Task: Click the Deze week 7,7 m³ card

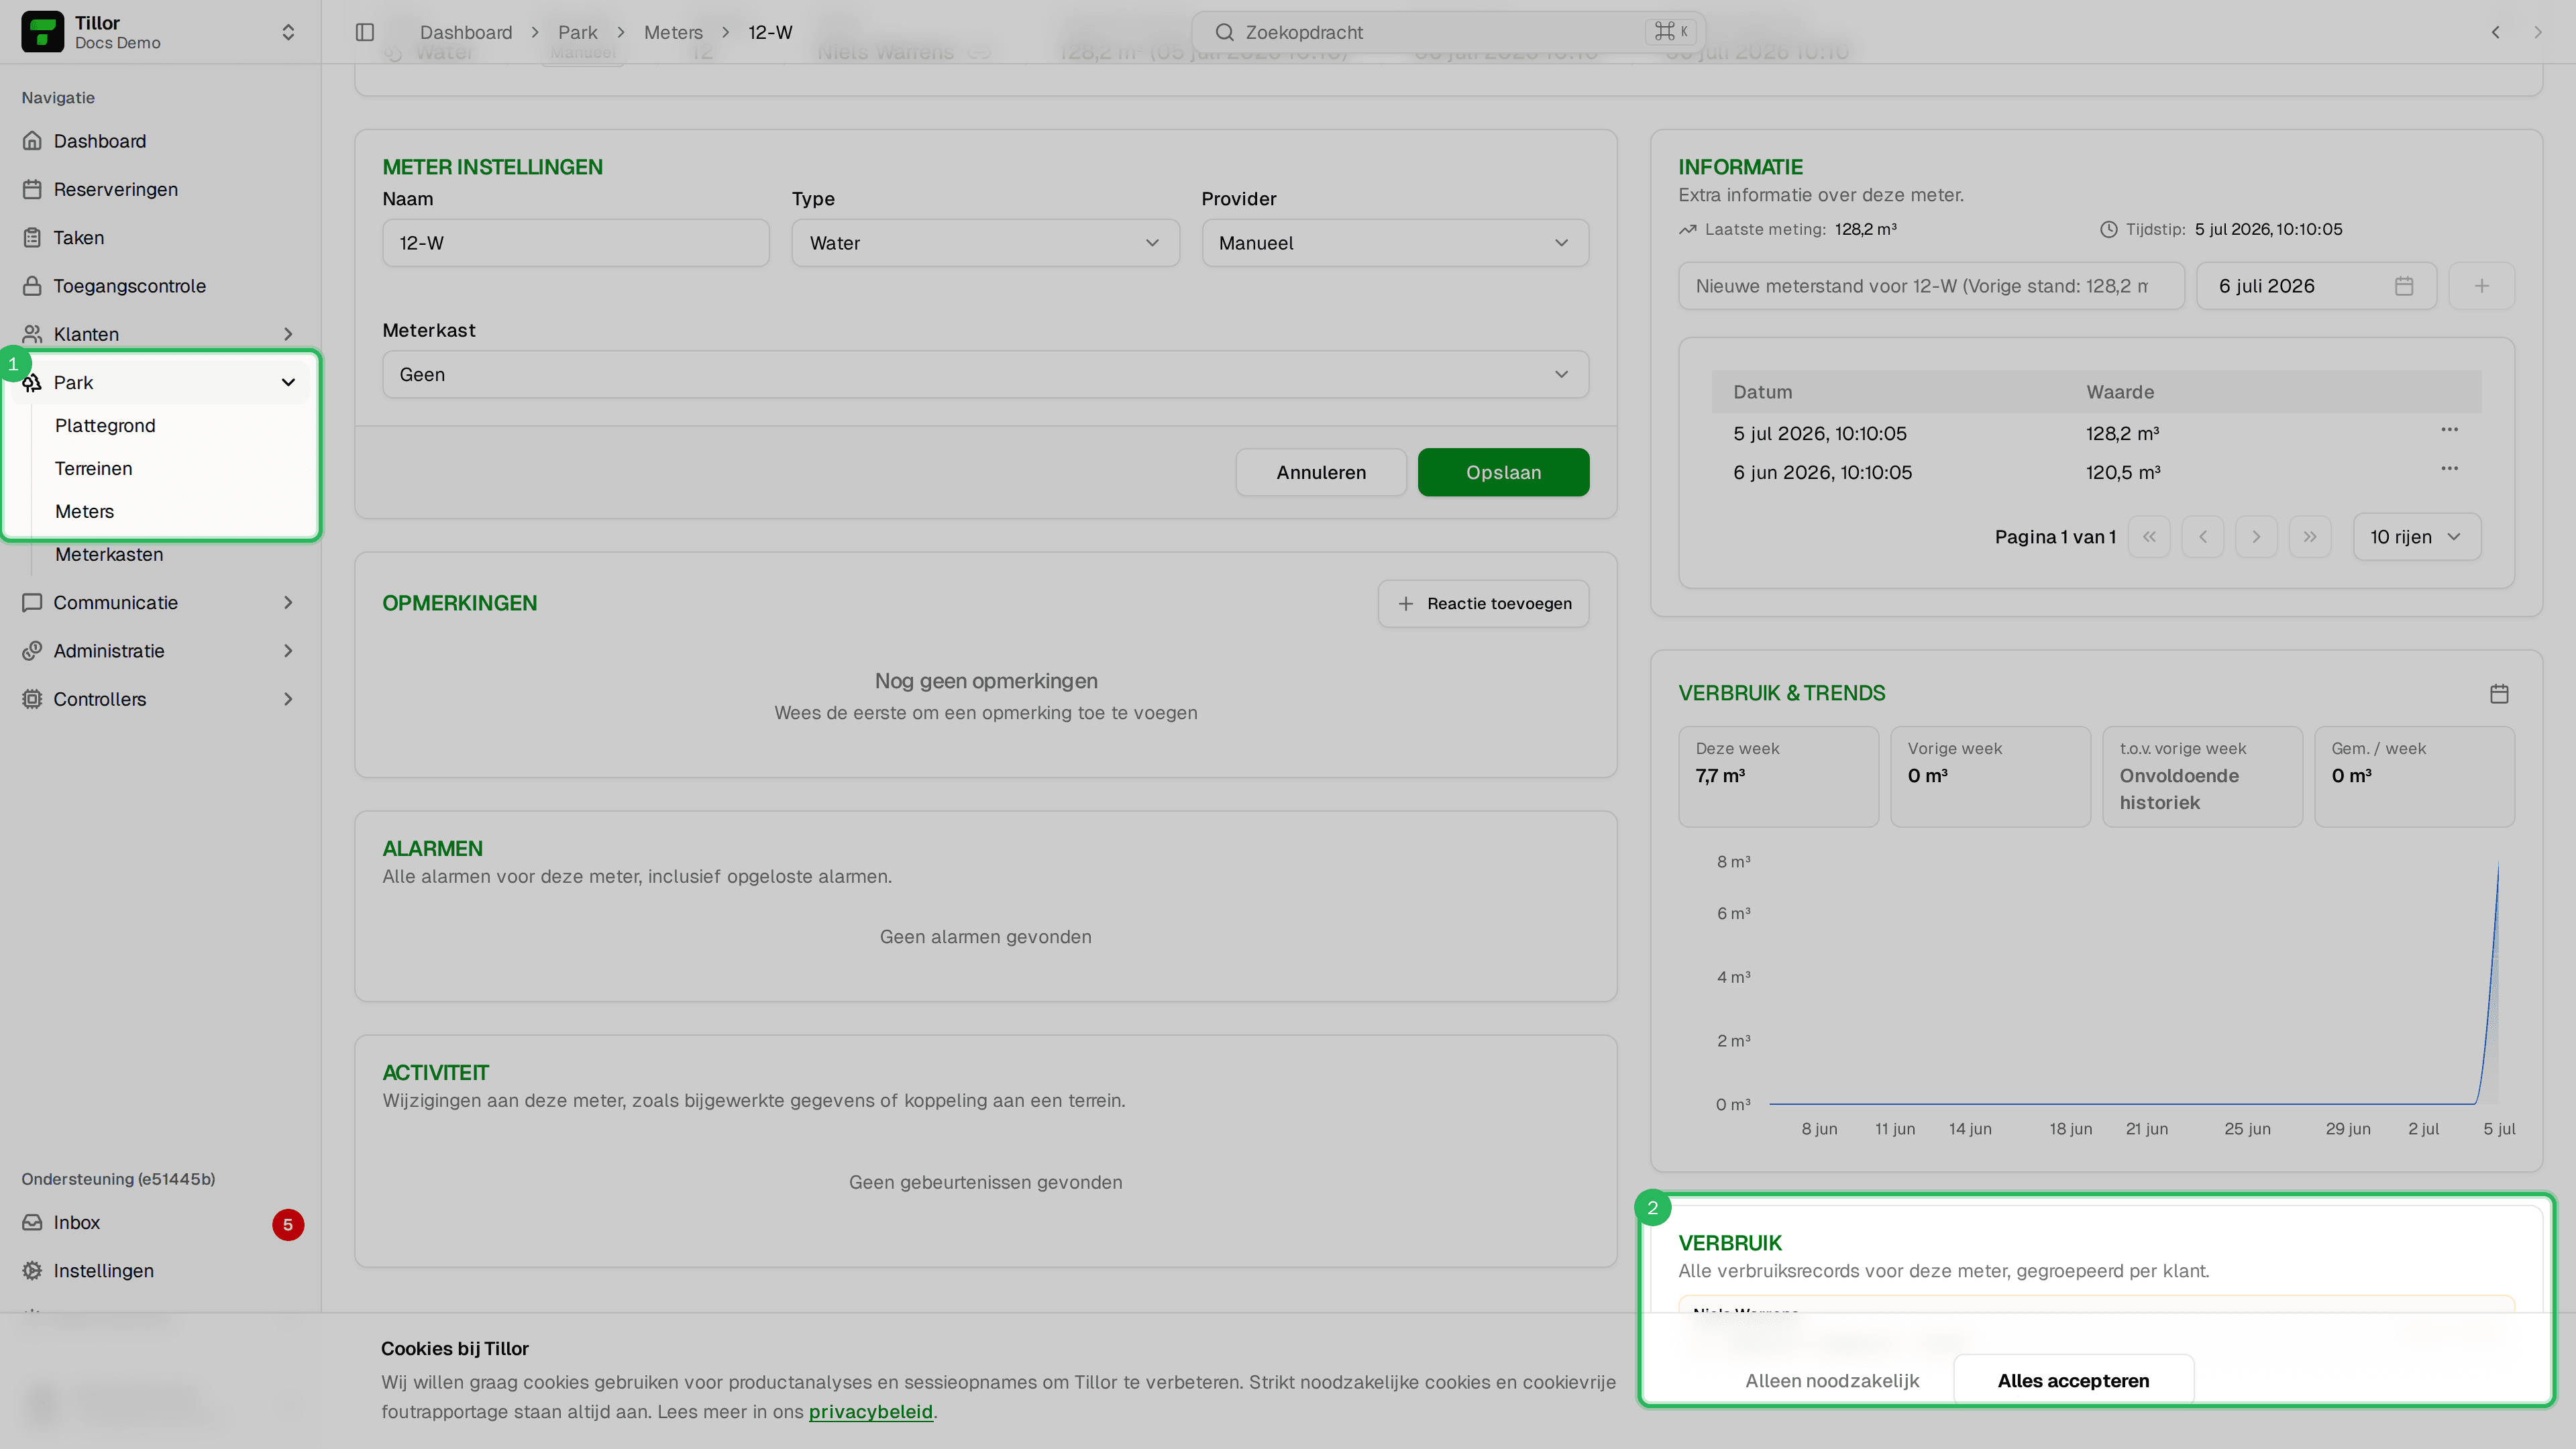Action: 1778,776
